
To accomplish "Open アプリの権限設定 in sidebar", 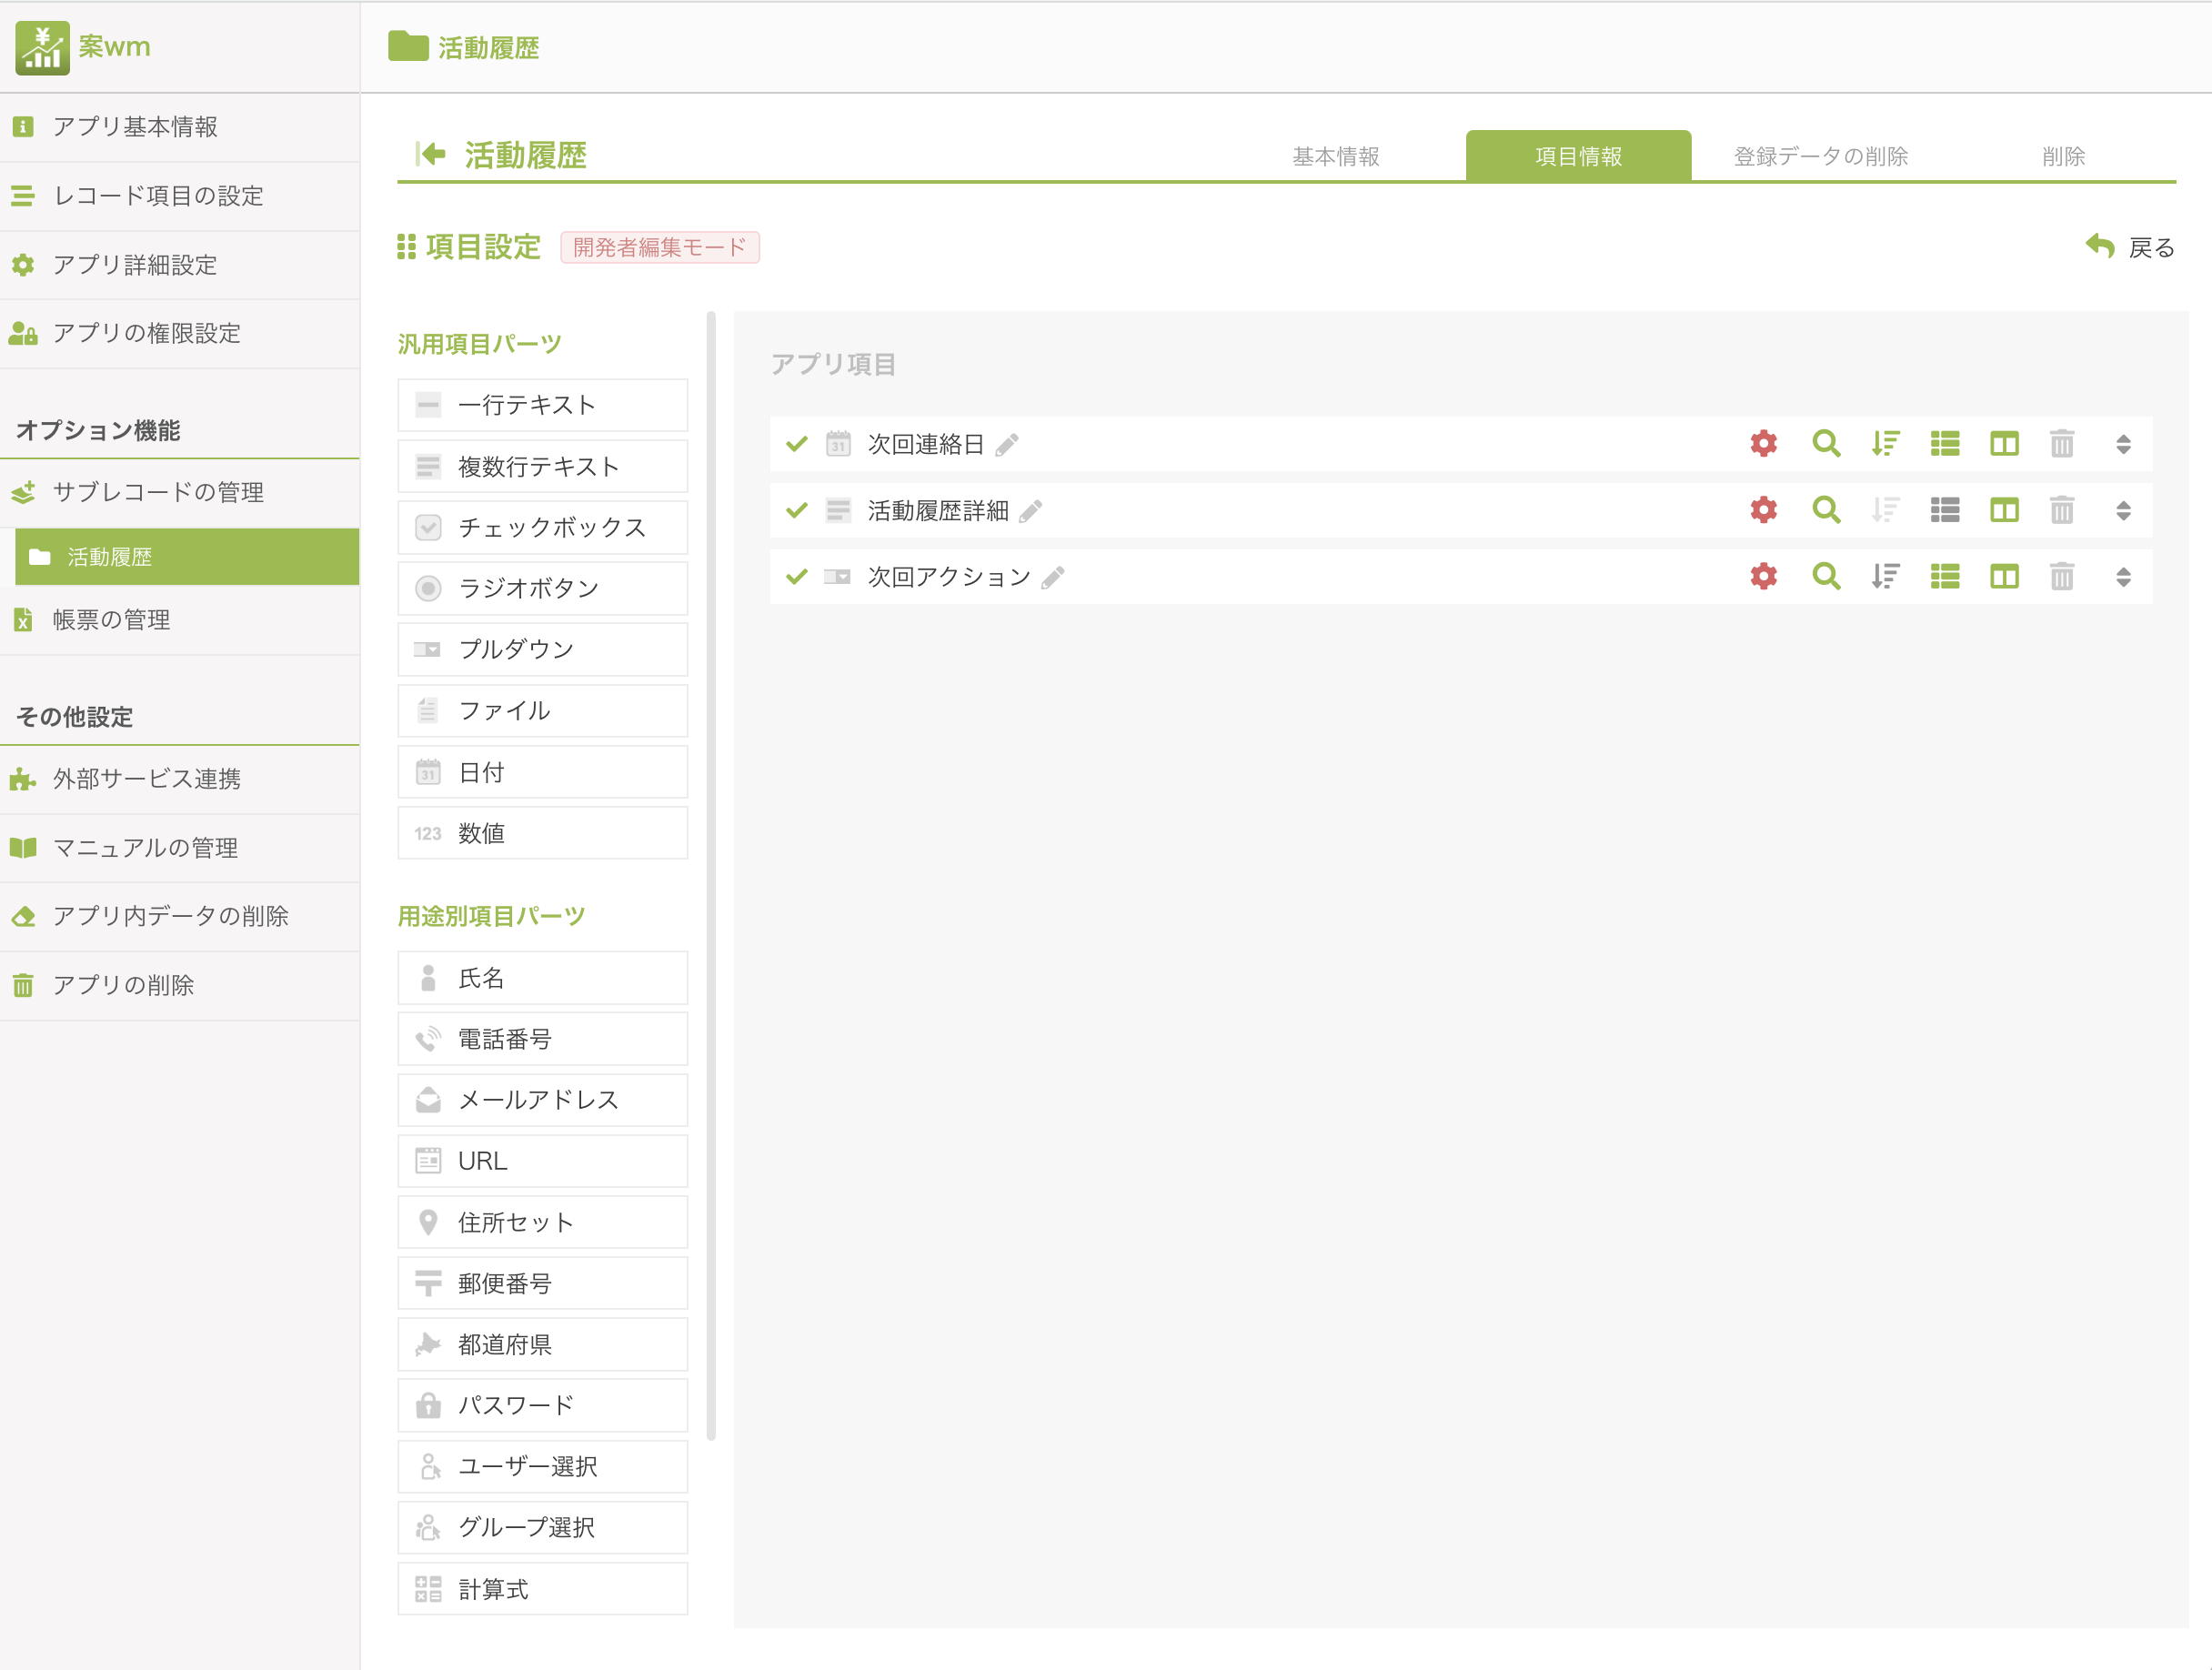I will pos(180,333).
